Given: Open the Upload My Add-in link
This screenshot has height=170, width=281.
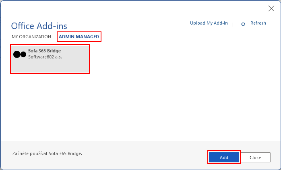Looking at the screenshot, I should 209,23.
